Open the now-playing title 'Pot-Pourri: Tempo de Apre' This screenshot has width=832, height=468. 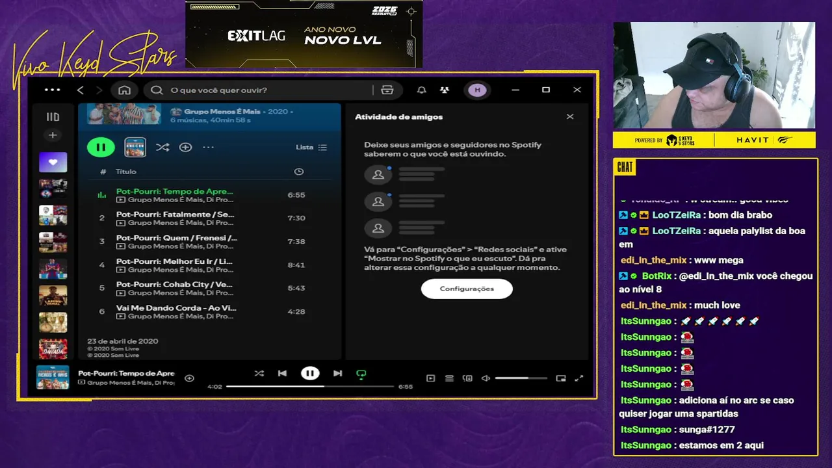pos(126,374)
